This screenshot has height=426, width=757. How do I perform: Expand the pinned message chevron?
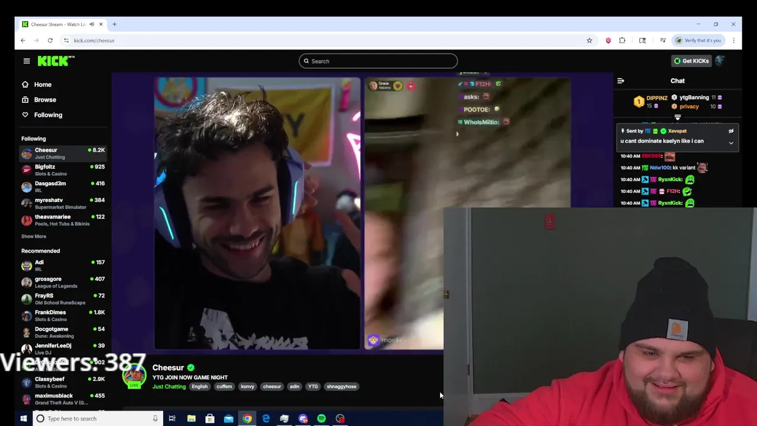(x=731, y=143)
